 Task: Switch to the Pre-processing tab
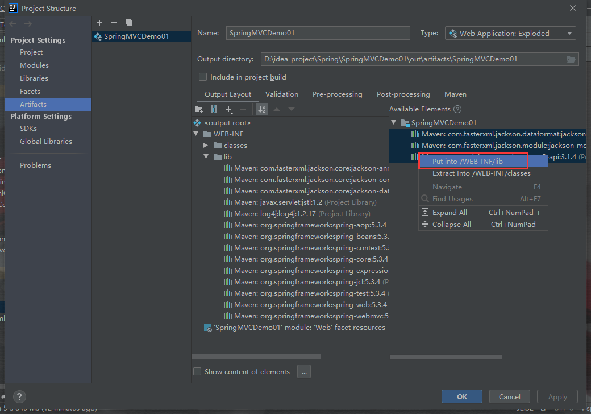tap(338, 94)
